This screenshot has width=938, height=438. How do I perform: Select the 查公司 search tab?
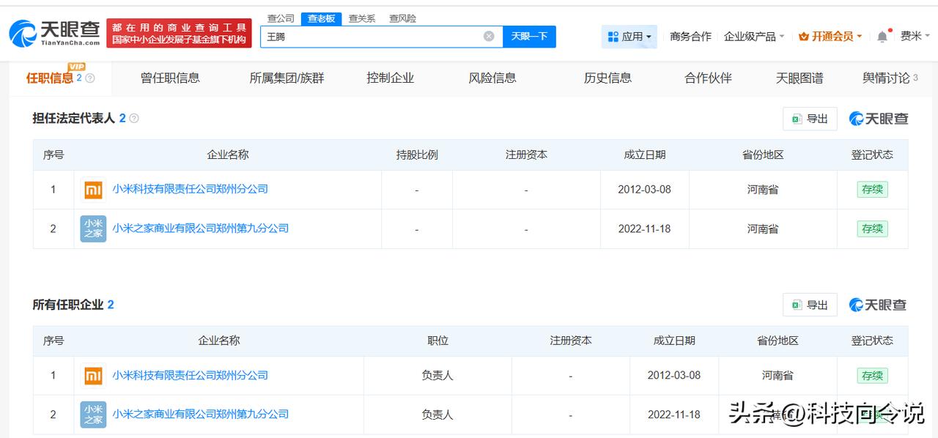(x=281, y=18)
